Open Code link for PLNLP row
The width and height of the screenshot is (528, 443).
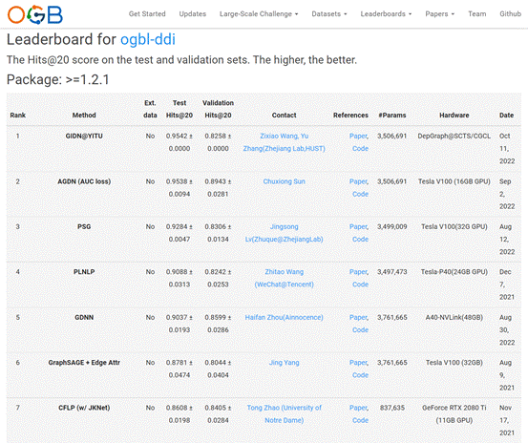point(360,285)
